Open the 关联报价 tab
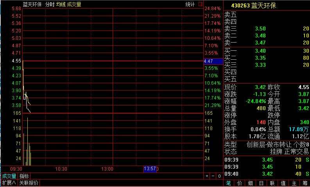 tap(29, 183)
